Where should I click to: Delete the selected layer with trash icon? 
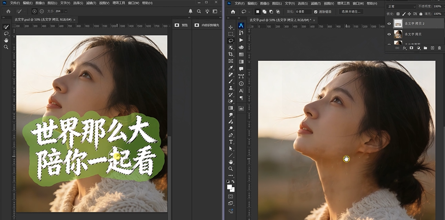click(x=439, y=48)
